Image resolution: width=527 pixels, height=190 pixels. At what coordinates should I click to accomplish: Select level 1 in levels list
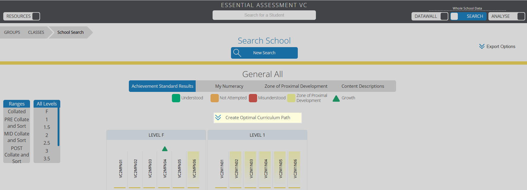coord(47,119)
